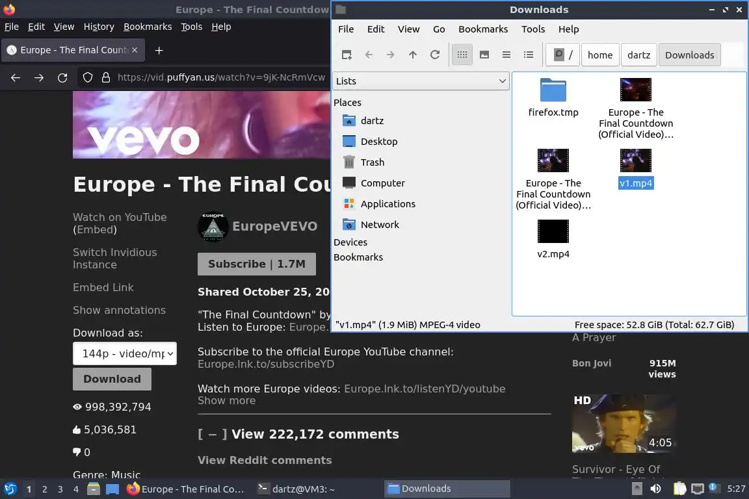749x499 pixels.
Task: Click the file manager back arrow
Action: (x=369, y=55)
